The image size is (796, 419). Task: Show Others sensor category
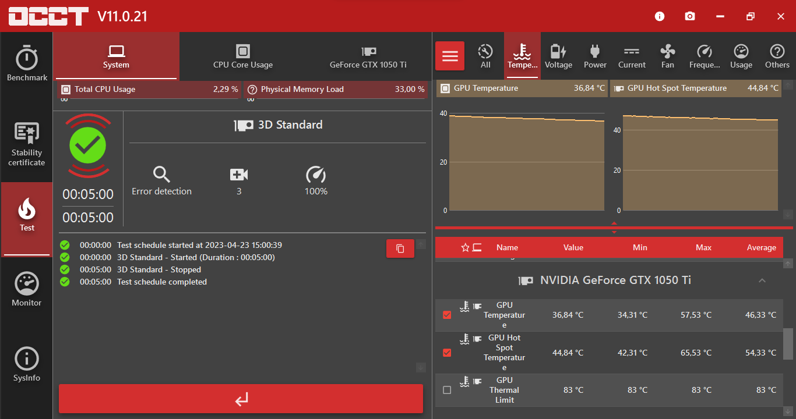pyautogui.click(x=777, y=56)
